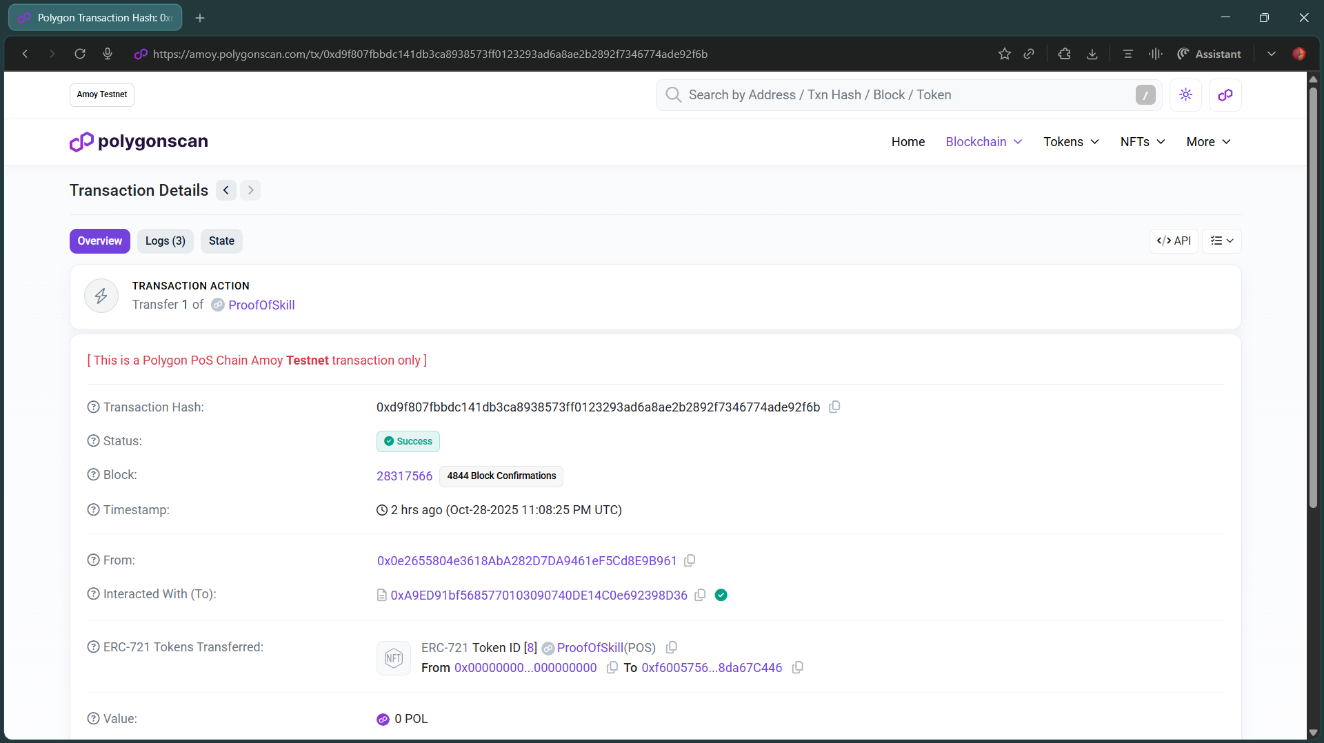Viewport: 1324px width, 743px height.
Task: Copy the recipient 0xf6005756 address
Action: click(x=798, y=667)
